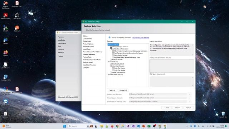Check Database Engine Services

pyautogui.click(x=111, y=47)
